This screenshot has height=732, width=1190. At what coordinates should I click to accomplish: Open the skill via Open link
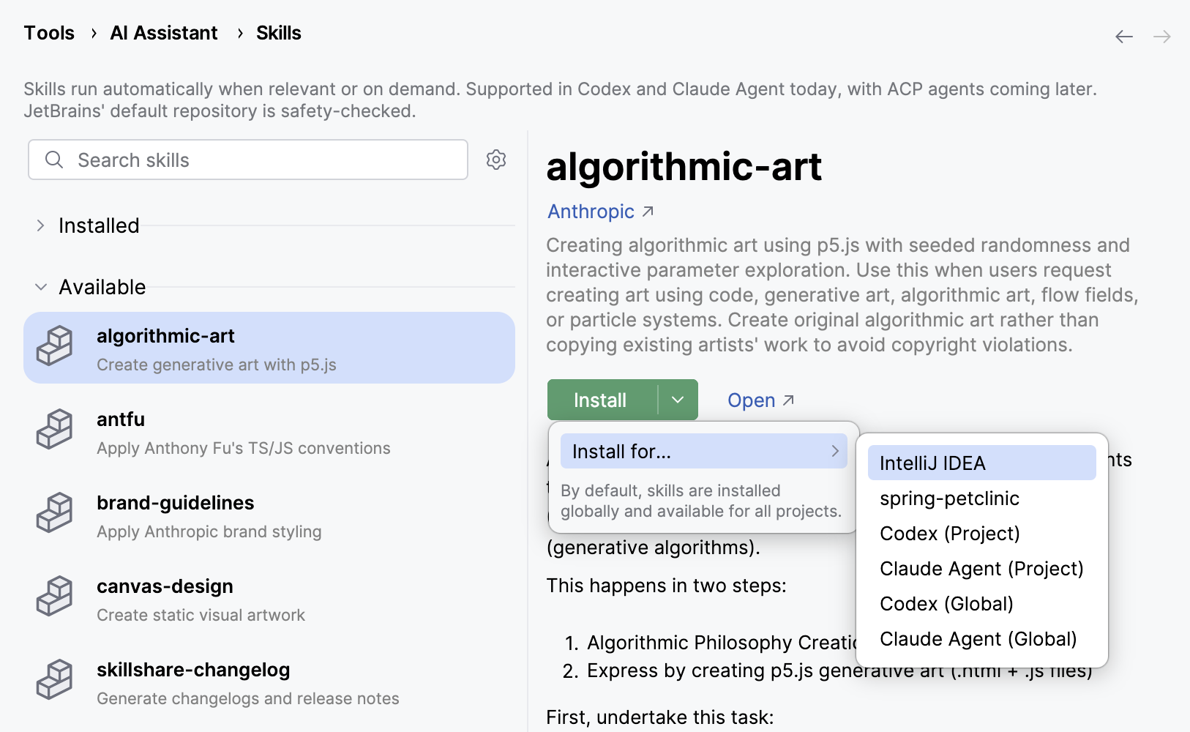click(x=760, y=400)
